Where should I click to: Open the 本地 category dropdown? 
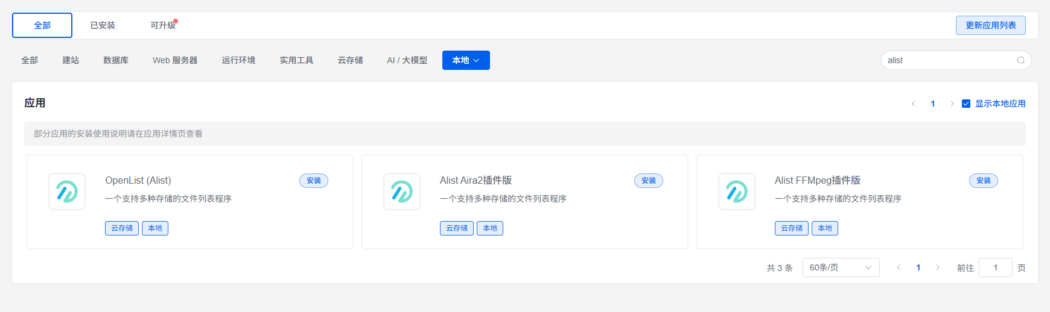[466, 60]
